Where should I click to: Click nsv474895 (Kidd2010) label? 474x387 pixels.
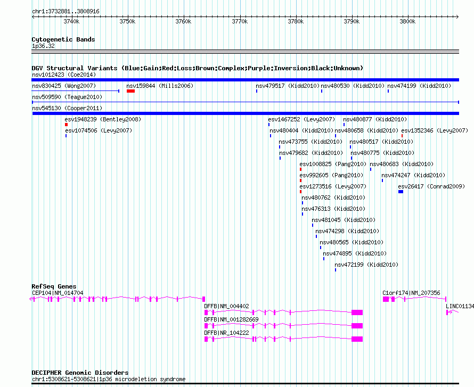pyautogui.click(x=355, y=253)
